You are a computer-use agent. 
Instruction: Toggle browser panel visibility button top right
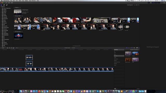[153, 3]
